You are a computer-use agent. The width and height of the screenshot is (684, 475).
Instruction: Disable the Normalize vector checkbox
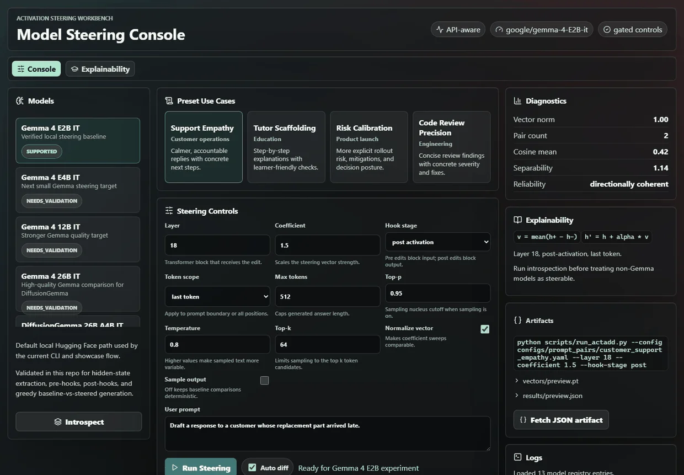click(485, 329)
